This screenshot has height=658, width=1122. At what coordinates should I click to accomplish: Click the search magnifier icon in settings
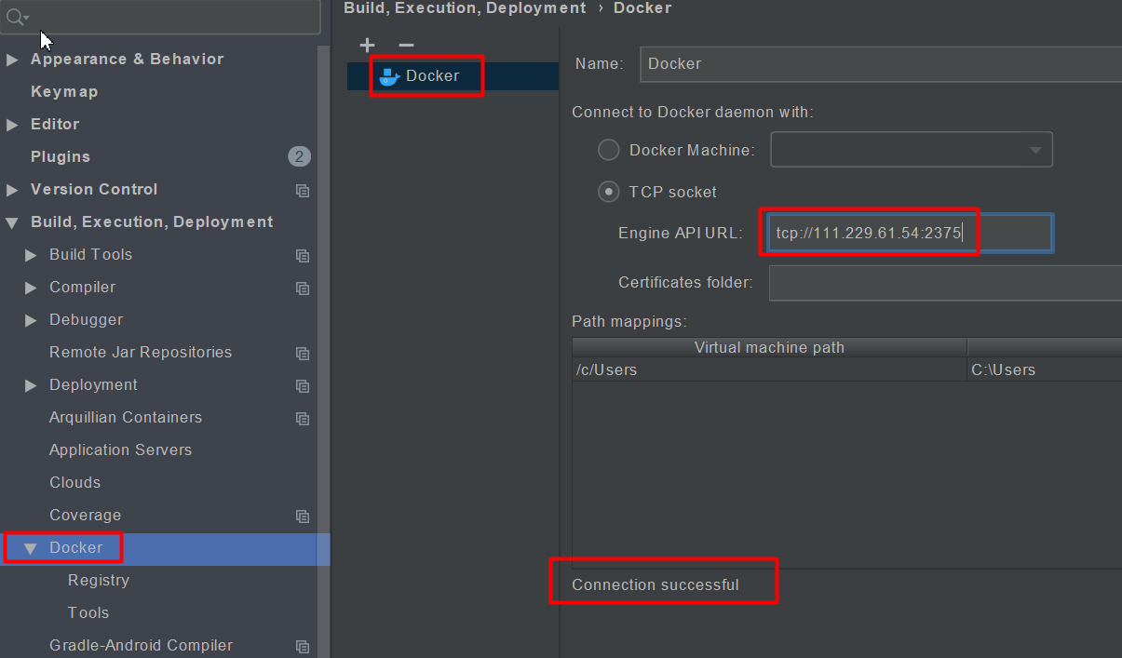pos(18,17)
